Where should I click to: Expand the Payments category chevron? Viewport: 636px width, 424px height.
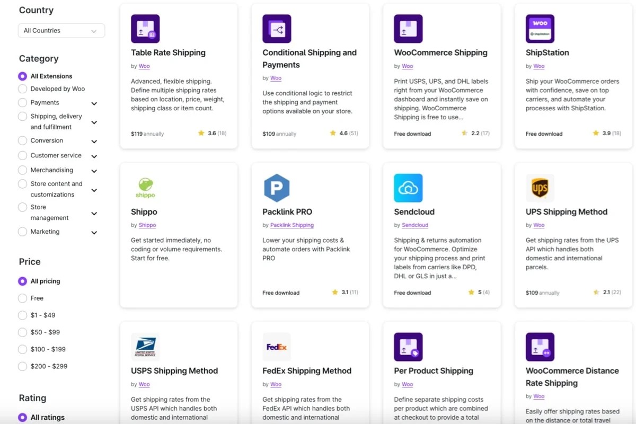coord(94,103)
